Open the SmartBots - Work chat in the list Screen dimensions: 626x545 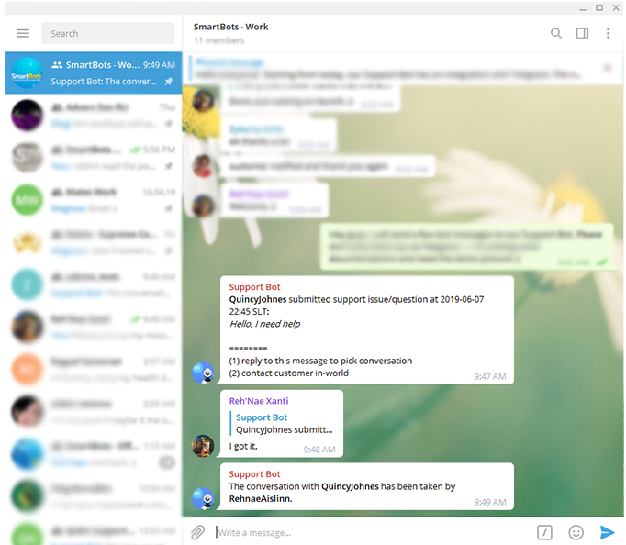pyautogui.click(x=94, y=72)
